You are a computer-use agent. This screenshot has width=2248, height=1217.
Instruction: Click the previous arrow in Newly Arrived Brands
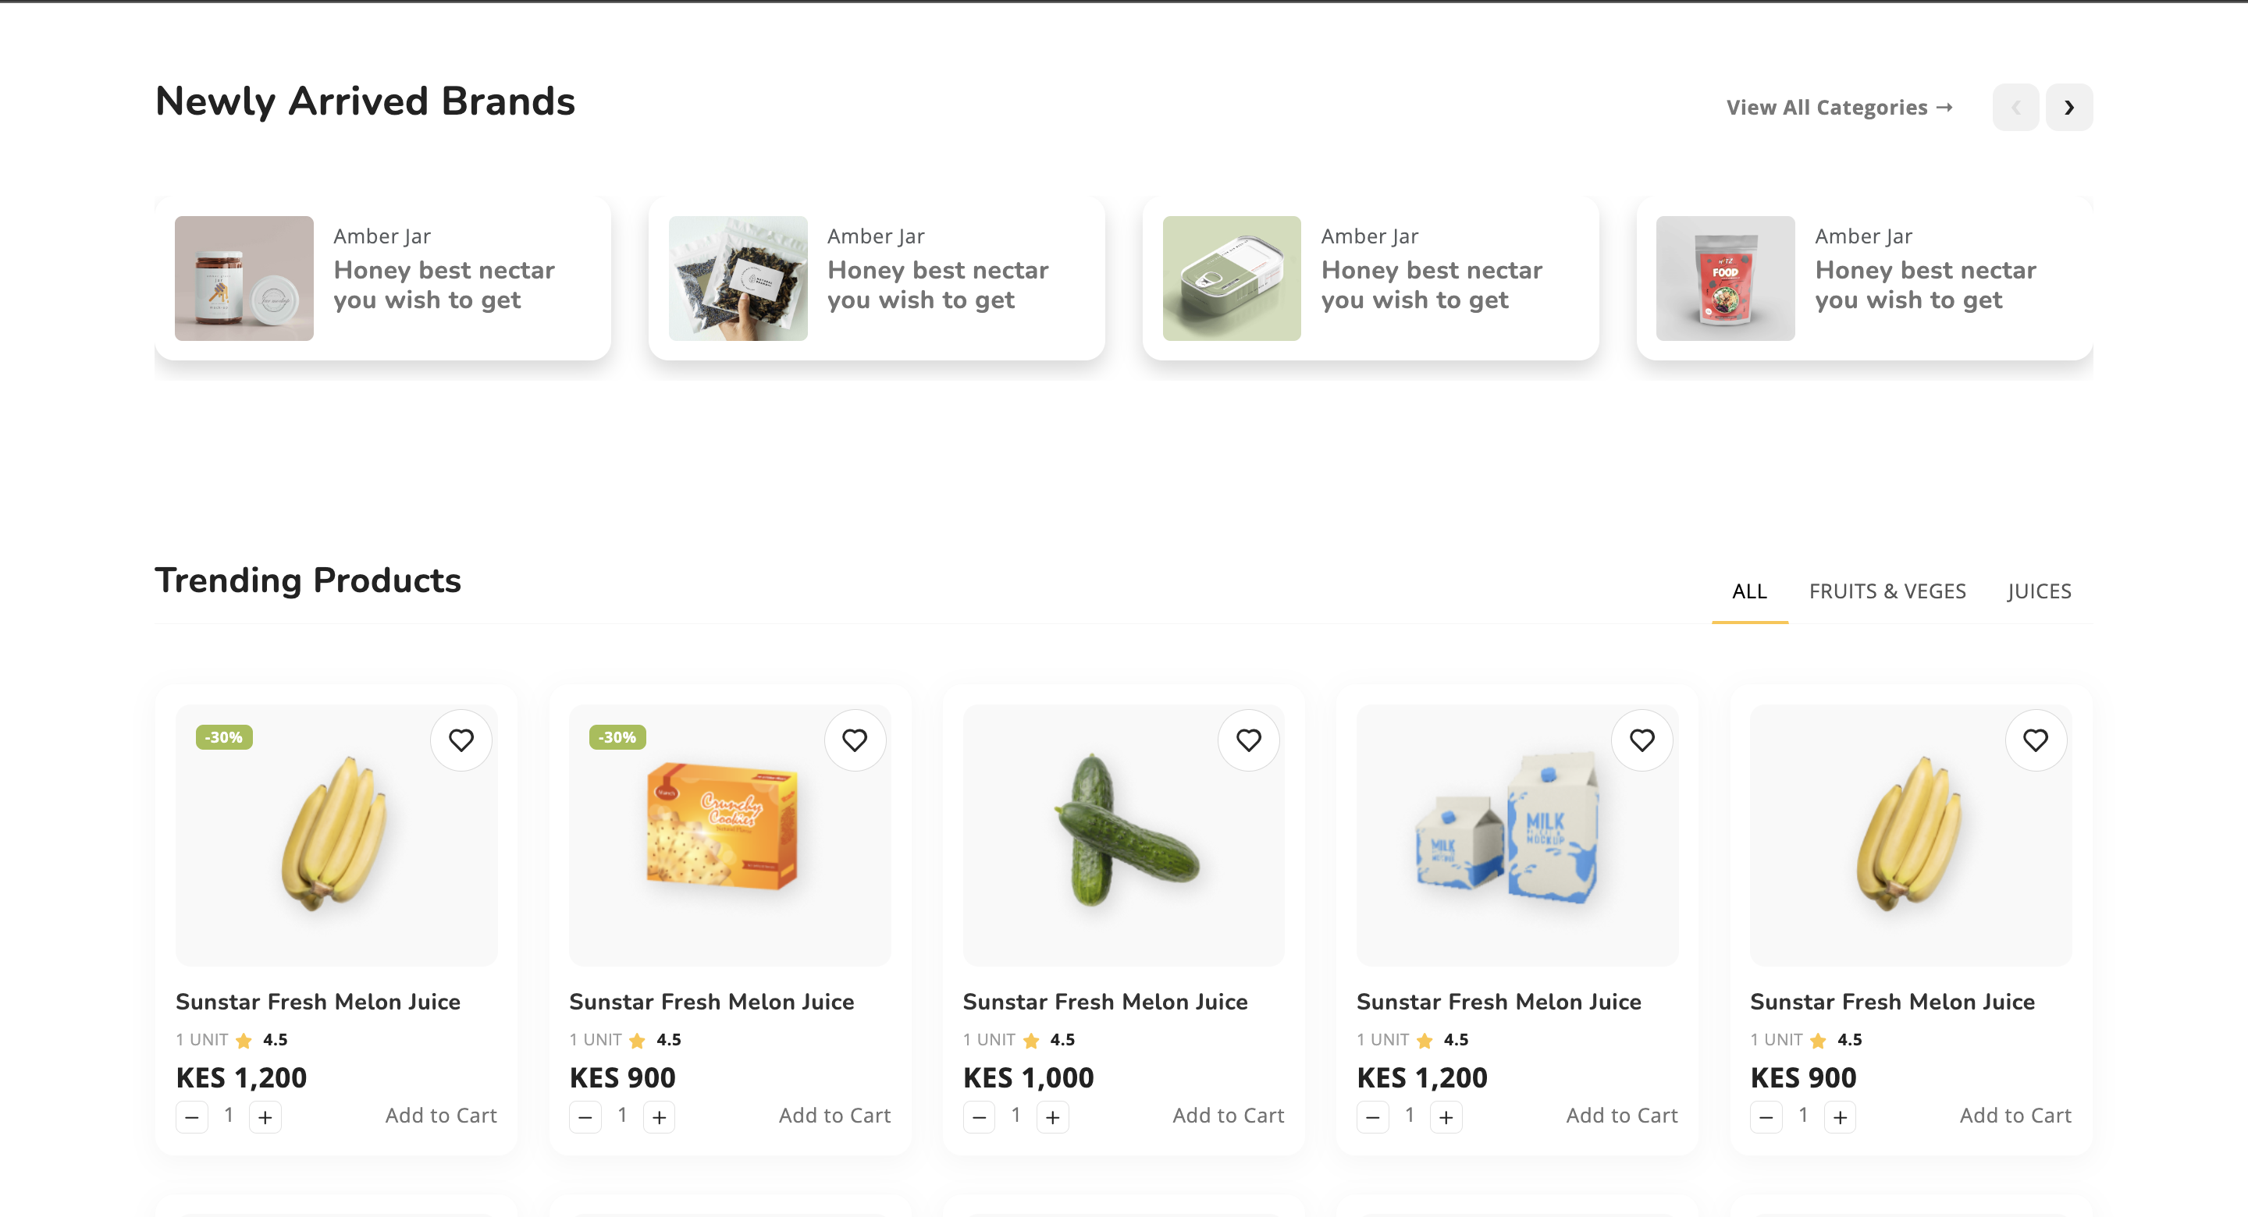click(x=2016, y=106)
